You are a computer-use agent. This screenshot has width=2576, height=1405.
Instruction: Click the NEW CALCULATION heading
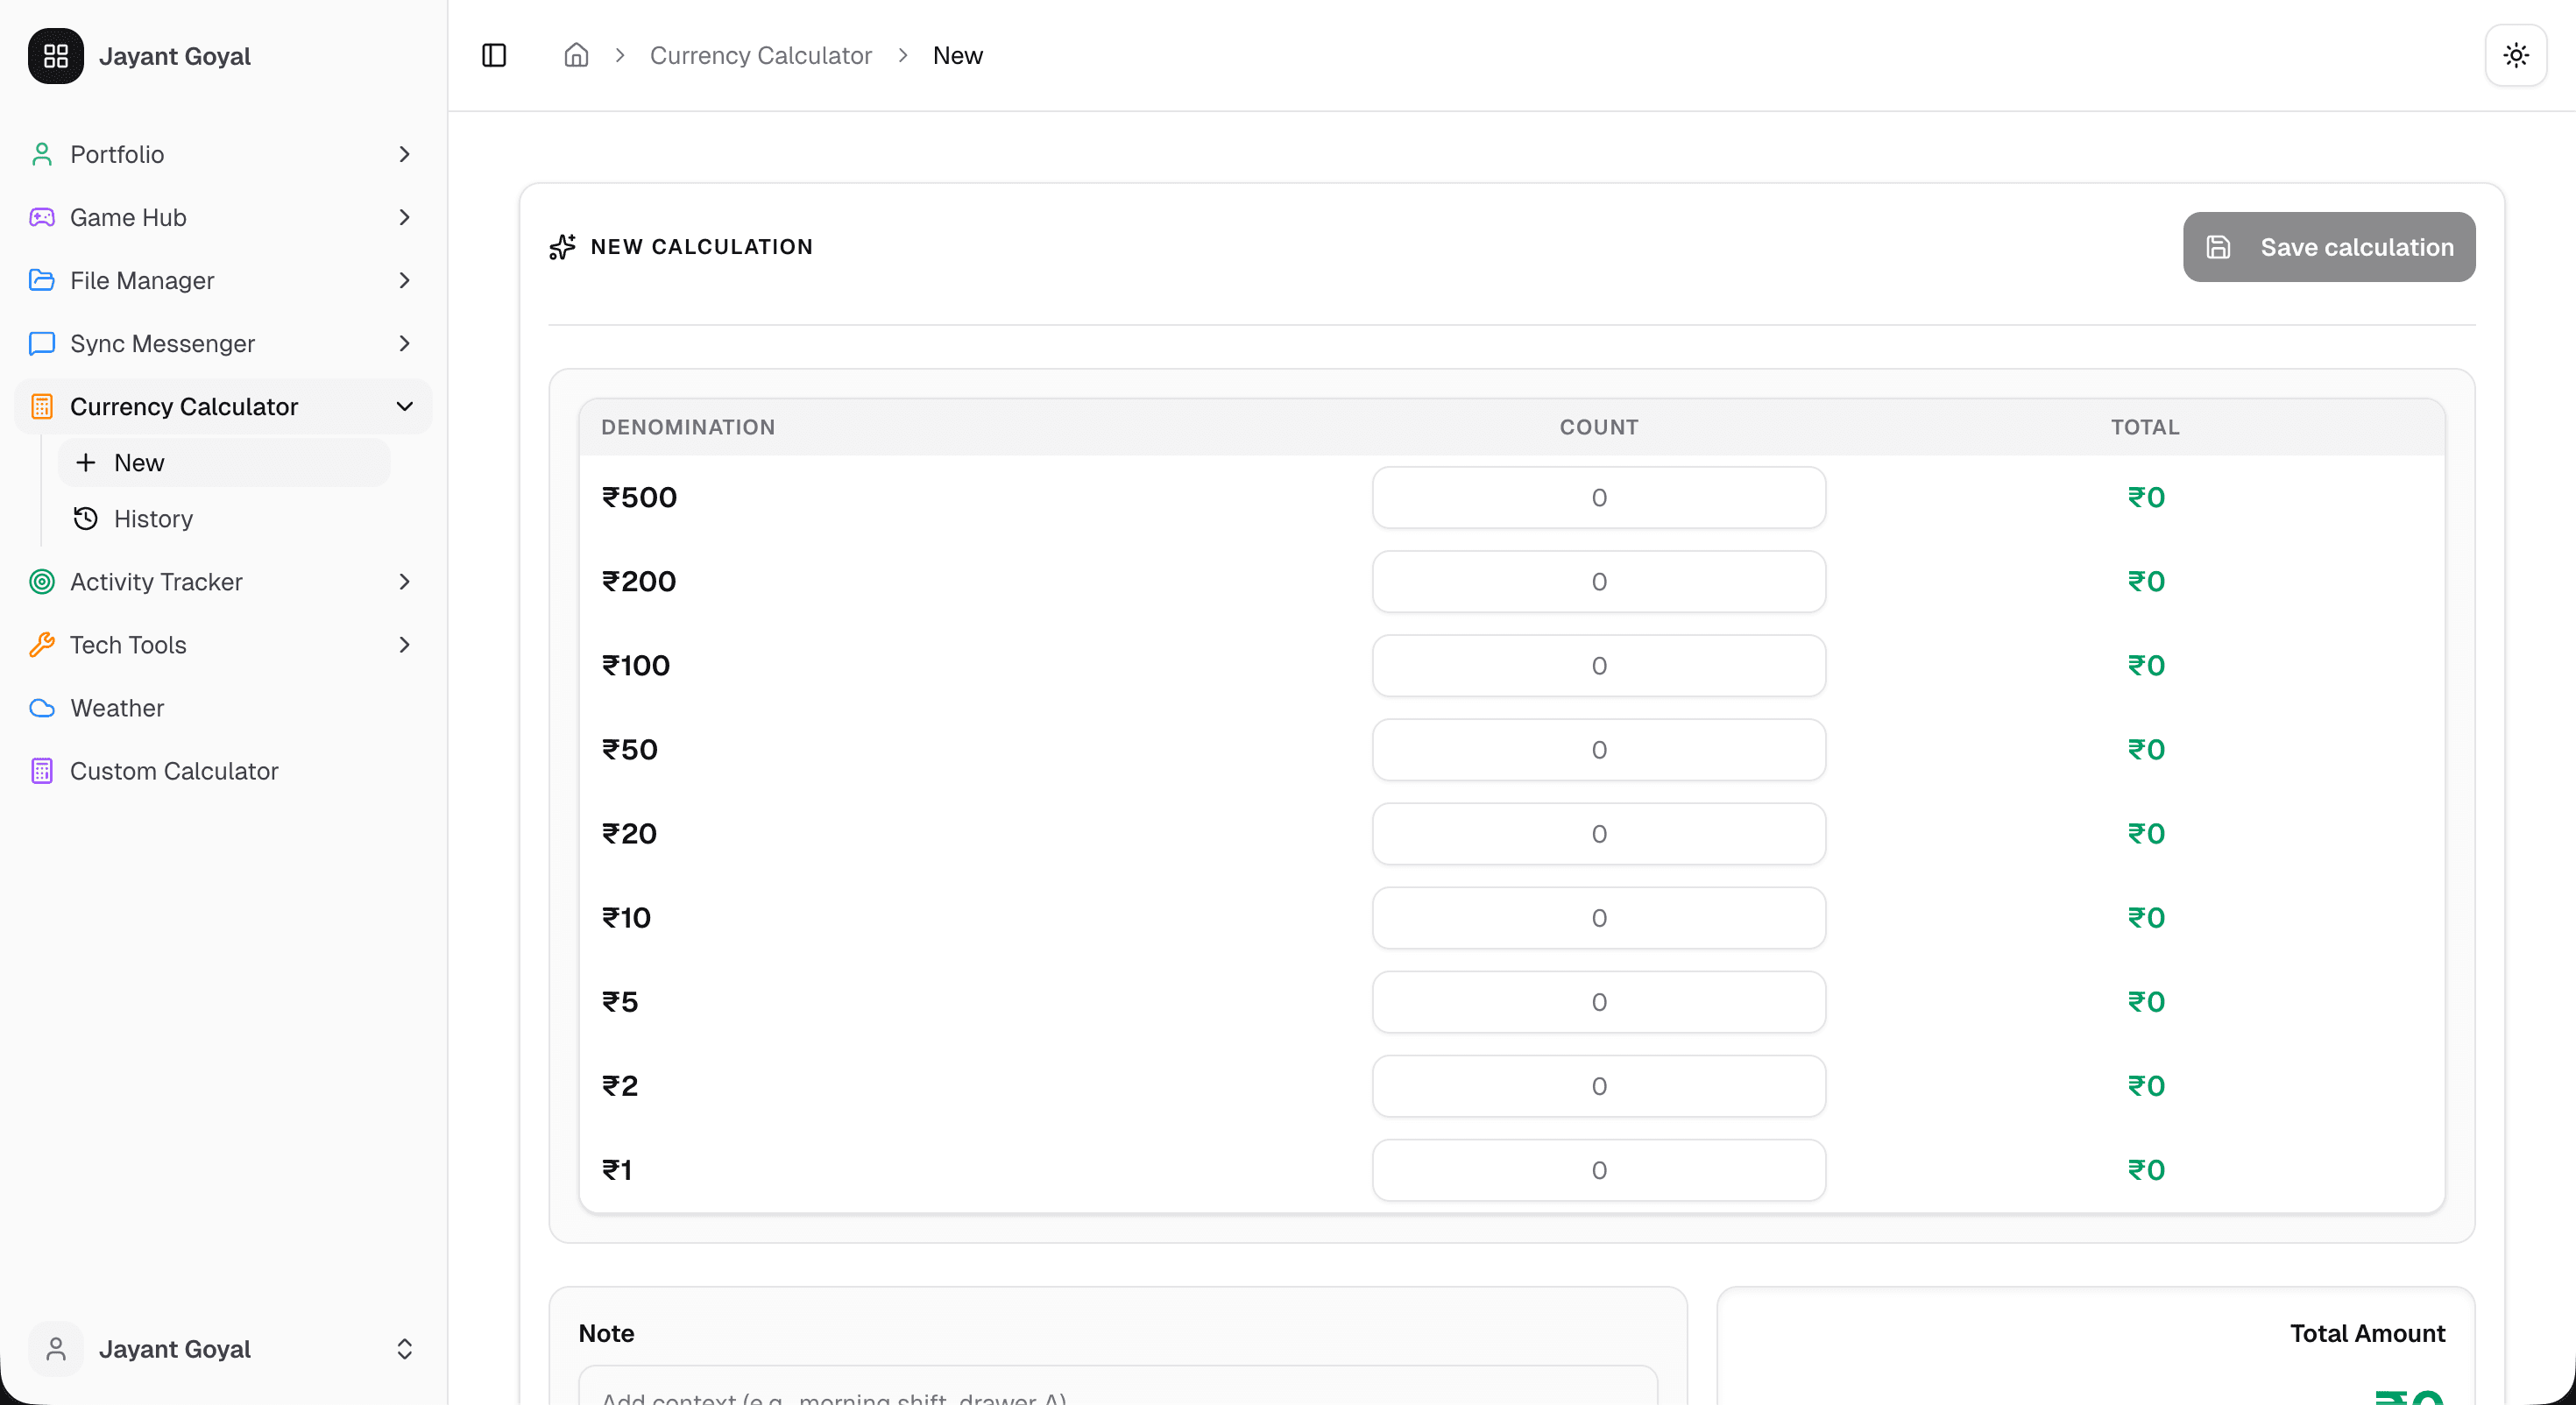(701, 247)
